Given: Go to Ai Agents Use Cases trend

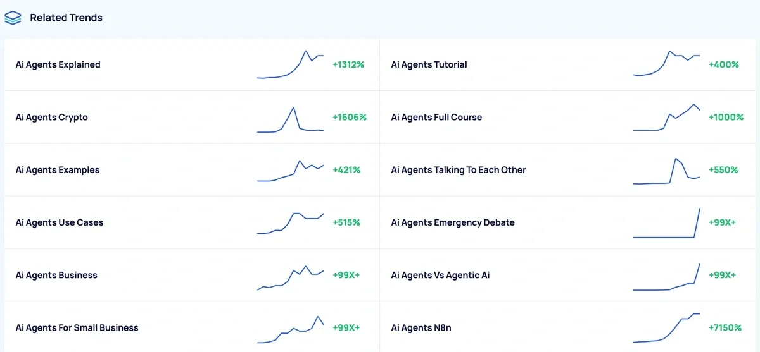Looking at the screenshot, I should coord(60,222).
